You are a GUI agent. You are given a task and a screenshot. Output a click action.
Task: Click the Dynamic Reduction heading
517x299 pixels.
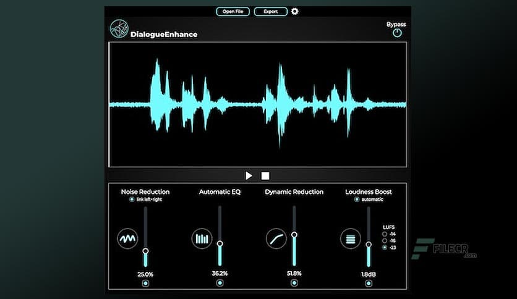[294, 192]
